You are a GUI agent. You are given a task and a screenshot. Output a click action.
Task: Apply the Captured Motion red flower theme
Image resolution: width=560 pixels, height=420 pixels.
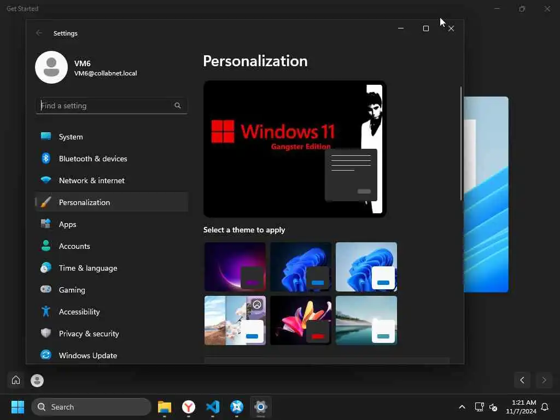tap(301, 320)
